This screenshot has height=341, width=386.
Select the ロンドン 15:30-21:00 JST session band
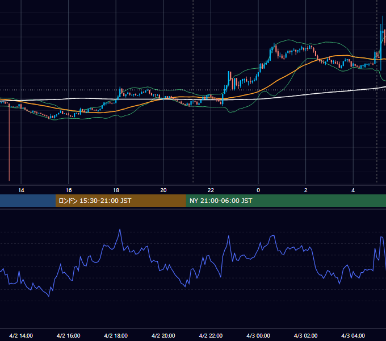[x=120, y=201]
